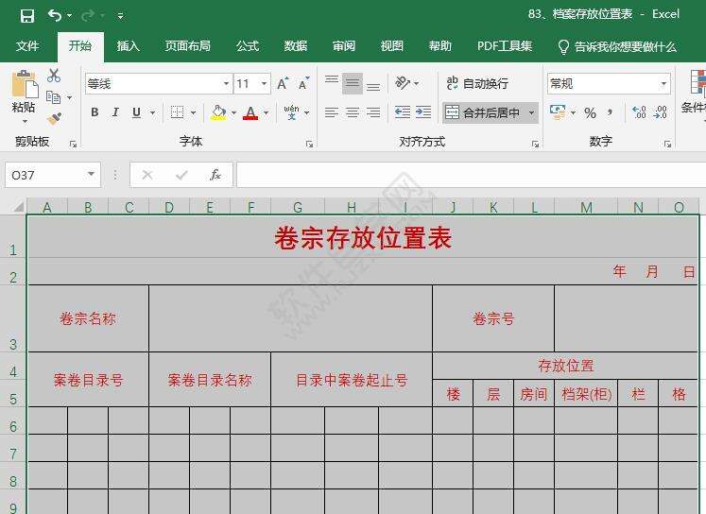This screenshot has width=706, height=514.
Task: Switch to the PDF工具集 tab
Action: coord(505,46)
